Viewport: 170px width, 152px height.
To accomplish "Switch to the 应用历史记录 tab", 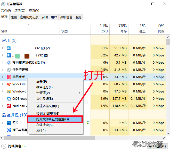I will tap(29, 17).
